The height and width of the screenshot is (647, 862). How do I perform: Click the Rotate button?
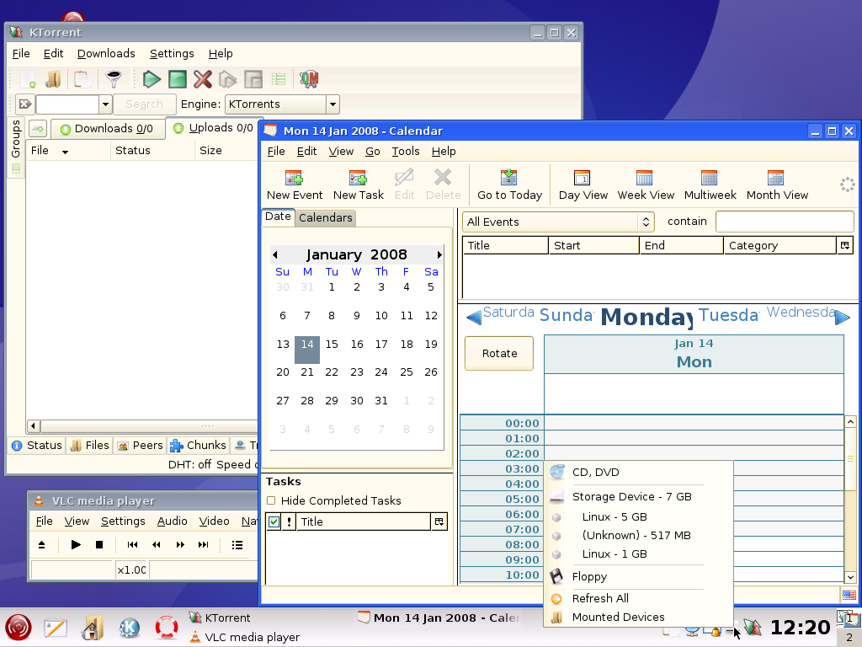click(x=499, y=354)
